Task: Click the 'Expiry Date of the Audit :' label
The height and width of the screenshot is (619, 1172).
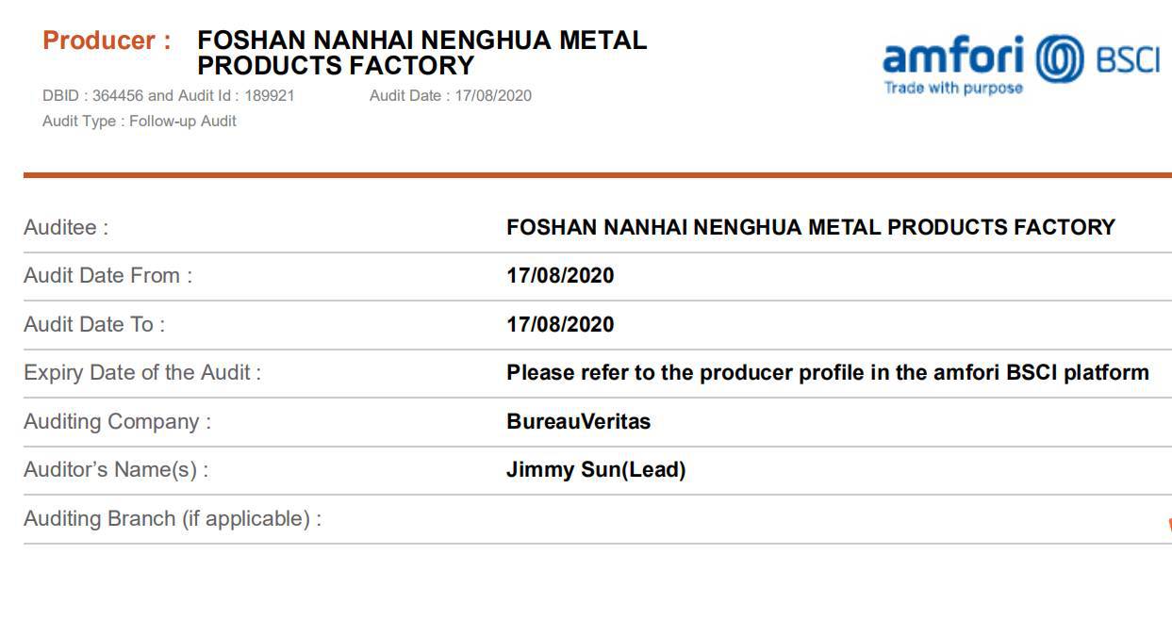Action: click(142, 372)
